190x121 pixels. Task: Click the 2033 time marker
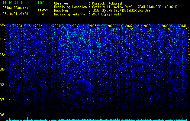click(x=56, y=26)
